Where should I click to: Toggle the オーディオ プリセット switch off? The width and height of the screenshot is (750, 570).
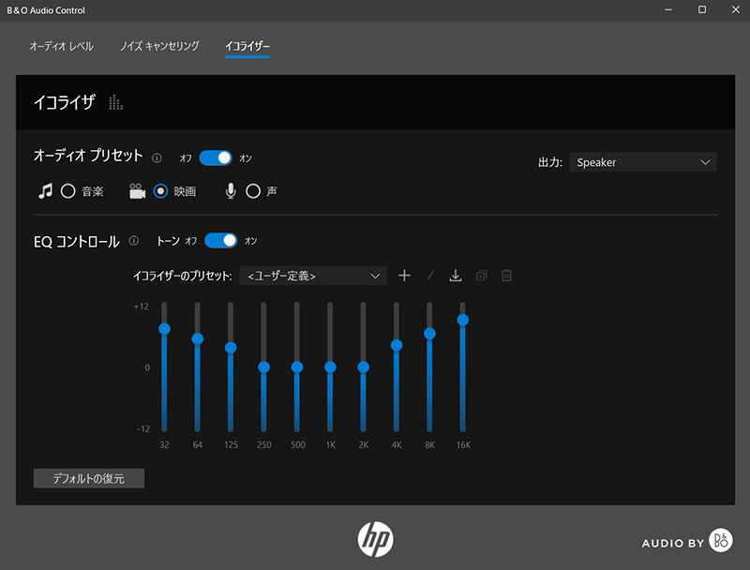point(216,157)
